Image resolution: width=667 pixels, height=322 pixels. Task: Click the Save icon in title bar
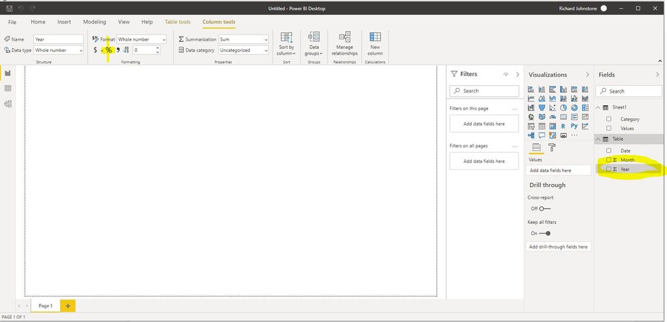click(9, 9)
